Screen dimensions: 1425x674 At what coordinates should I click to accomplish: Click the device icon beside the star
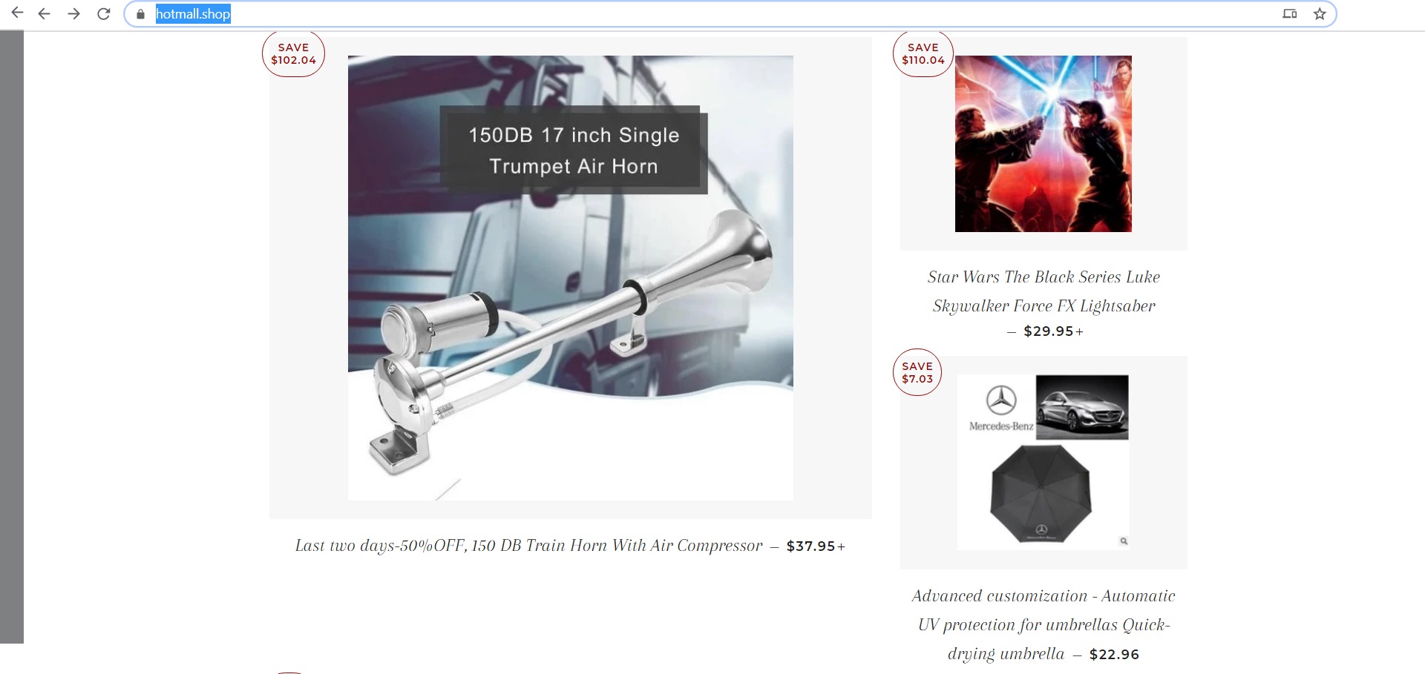[1290, 14]
